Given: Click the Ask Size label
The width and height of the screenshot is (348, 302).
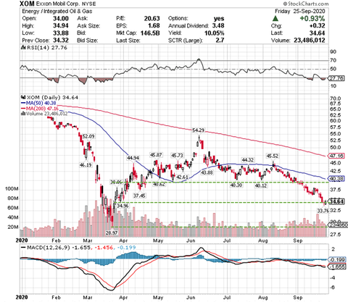Looking at the screenshot, I should click(x=88, y=26).
